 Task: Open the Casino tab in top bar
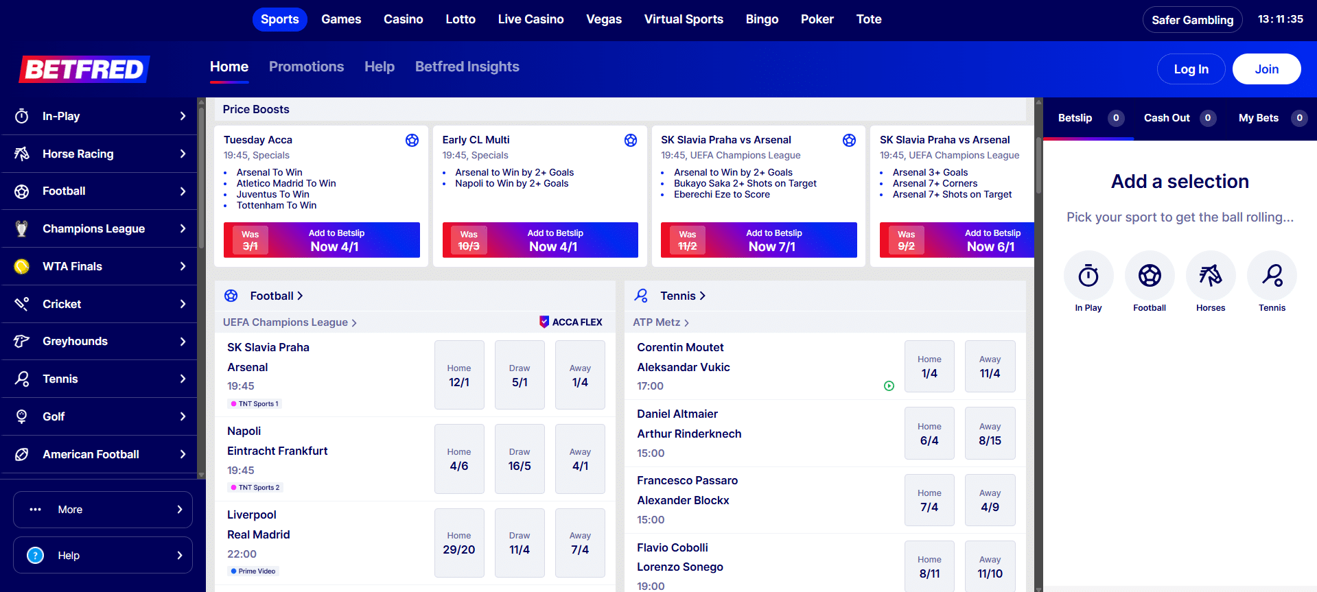pos(404,19)
